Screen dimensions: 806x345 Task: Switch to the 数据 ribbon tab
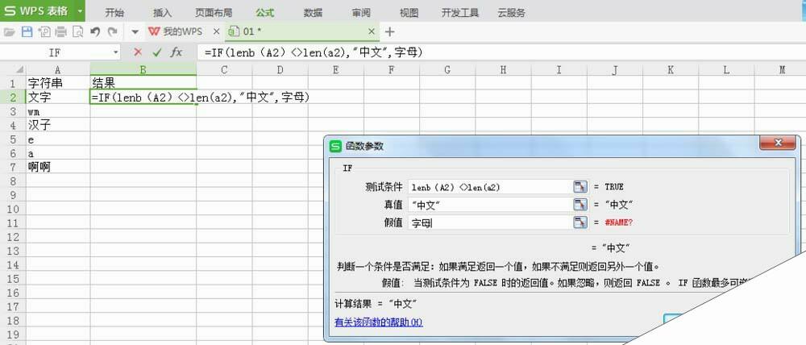click(x=314, y=12)
